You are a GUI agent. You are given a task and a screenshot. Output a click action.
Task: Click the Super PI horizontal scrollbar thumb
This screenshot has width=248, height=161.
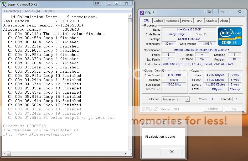click(9, 153)
